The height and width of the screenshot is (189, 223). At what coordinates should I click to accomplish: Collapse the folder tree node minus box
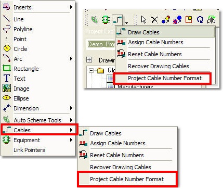91,71
